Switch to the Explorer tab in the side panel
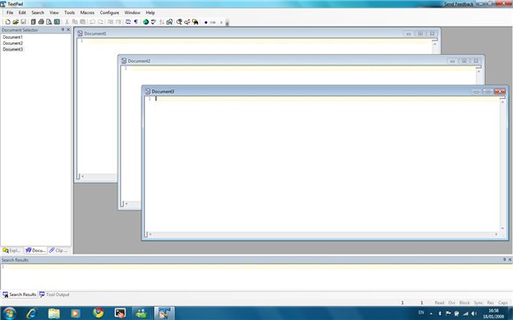Image resolution: width=513 pixels, height=320 pixels. pos(11,250)
